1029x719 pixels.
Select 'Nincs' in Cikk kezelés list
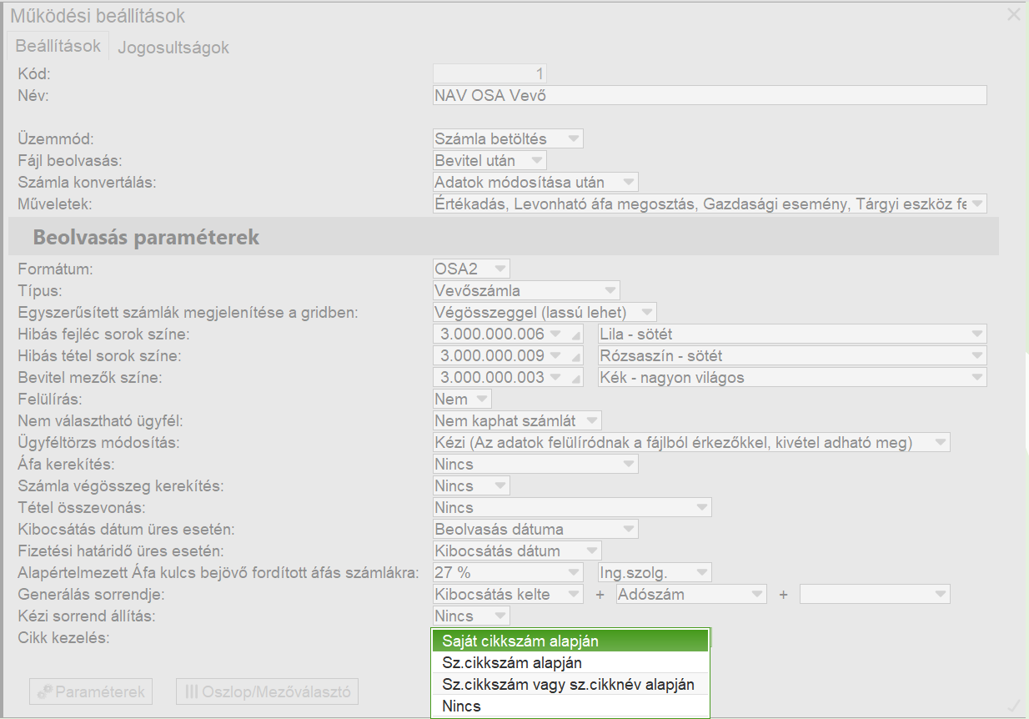(570, 706)
